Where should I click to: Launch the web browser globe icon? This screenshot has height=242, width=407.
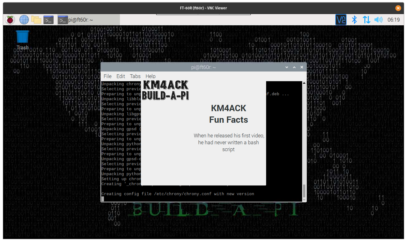[x=24, y=20]
